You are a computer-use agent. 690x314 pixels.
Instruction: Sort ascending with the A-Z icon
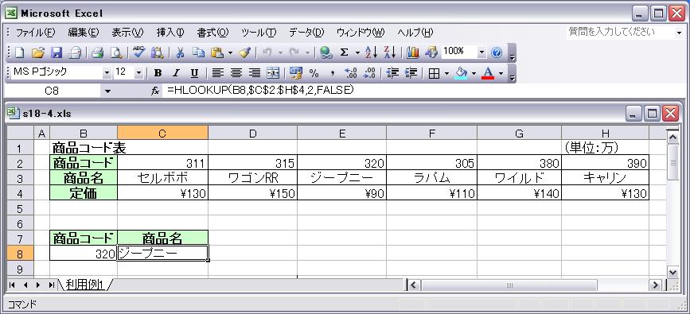372,52
